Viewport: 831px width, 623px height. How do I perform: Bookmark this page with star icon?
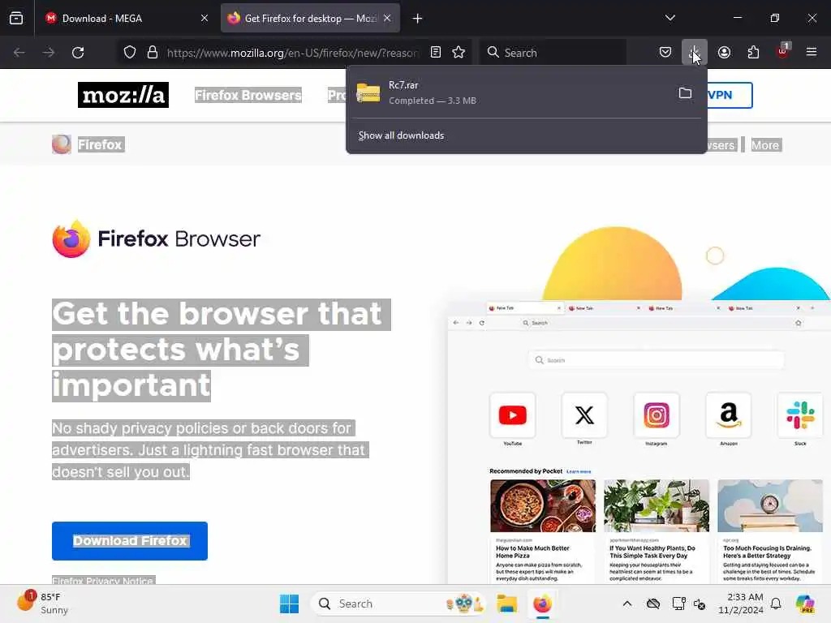(x=459, y=52)
